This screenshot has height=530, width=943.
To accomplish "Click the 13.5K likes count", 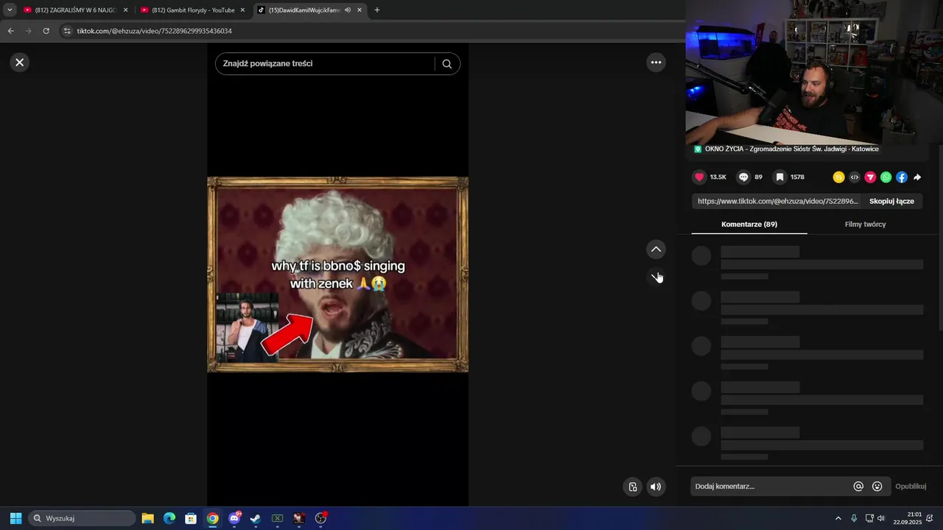I will click(x=718, y=177).
